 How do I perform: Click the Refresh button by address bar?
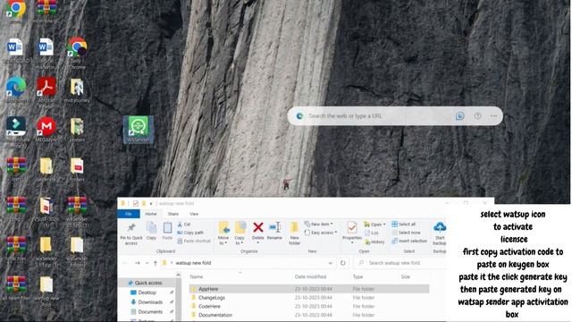point(343,263)
